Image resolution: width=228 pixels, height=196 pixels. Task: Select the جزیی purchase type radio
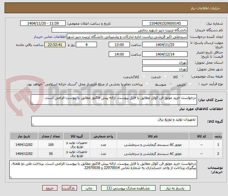coord(190,84)
